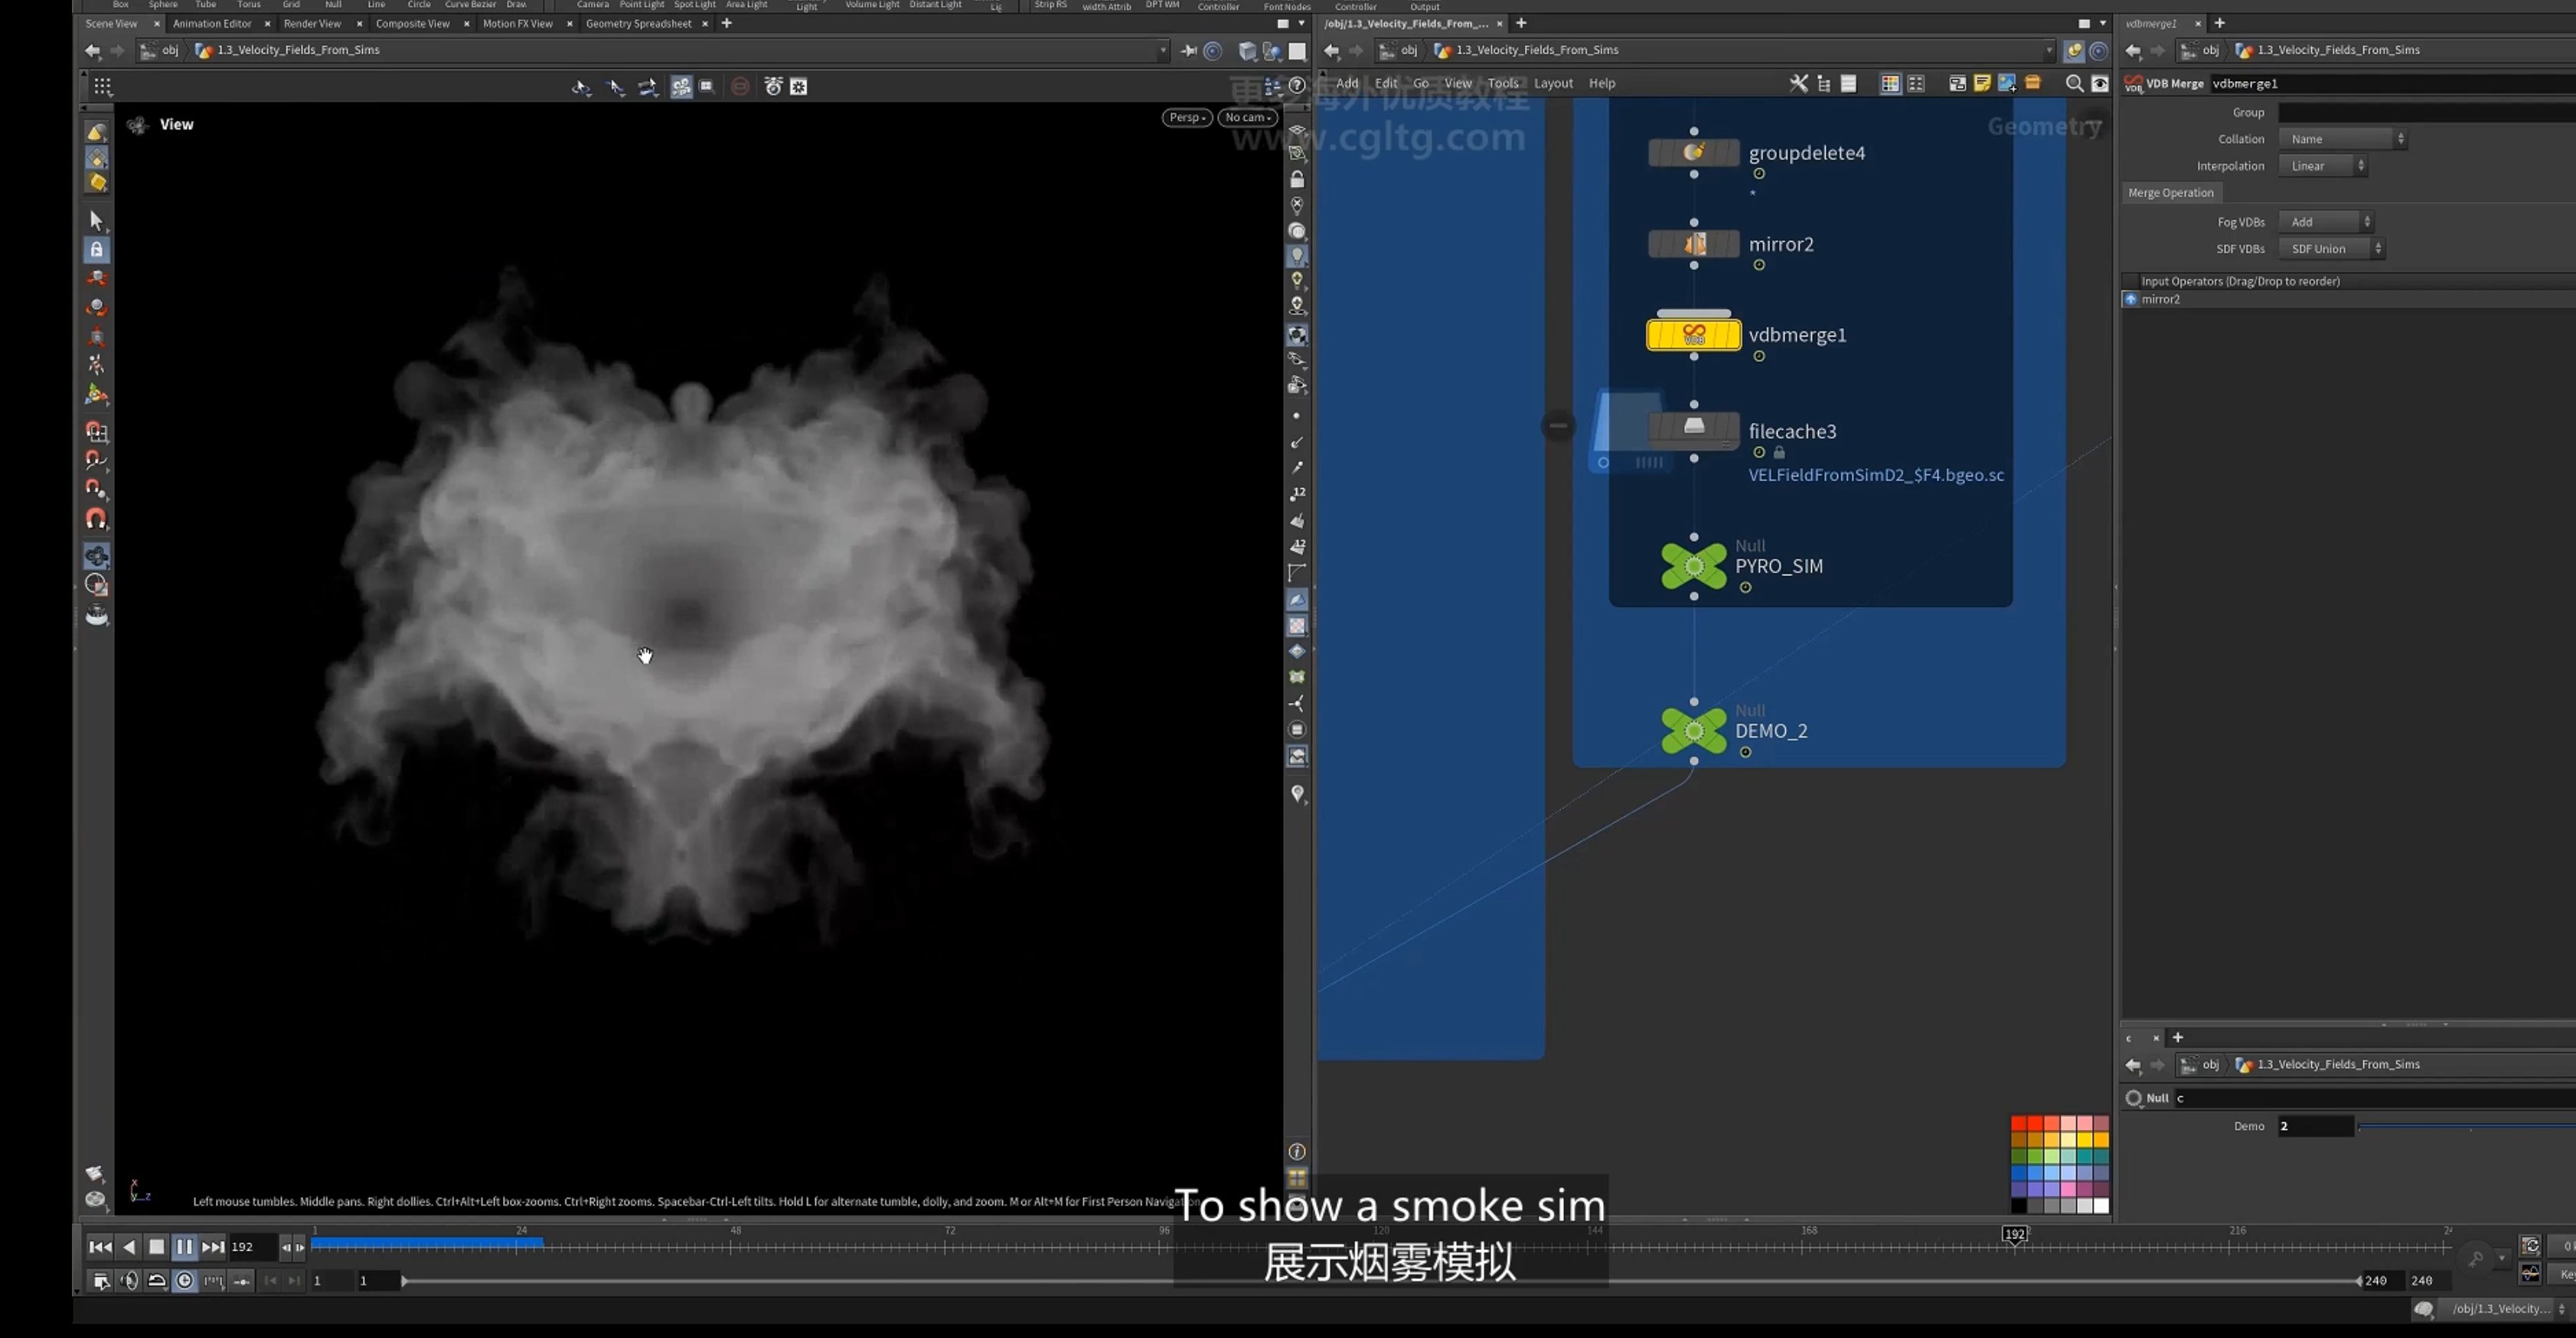The height and width of the screenshot is (1338, 2576).
Task: Open network editor search magnifier icon
Action: [2074, 84]
